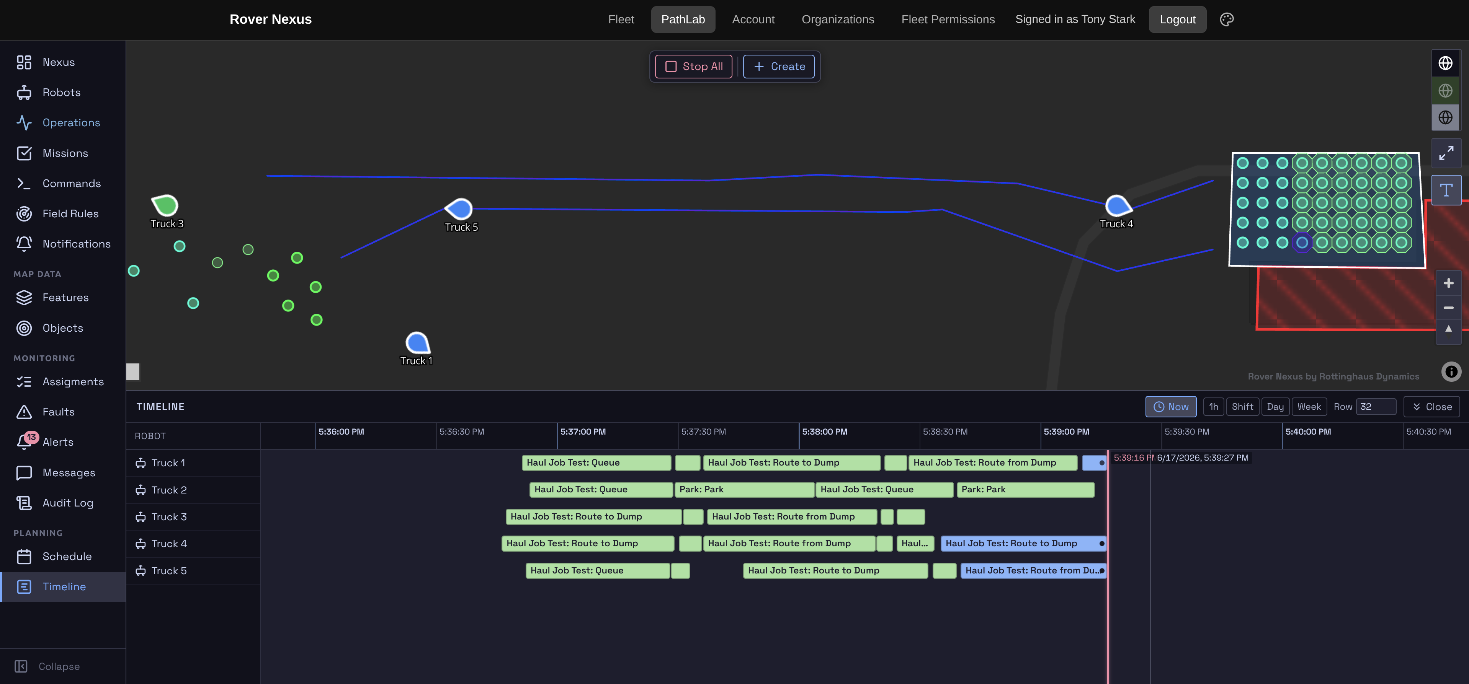Open the theme palette icon
Viewport: 1469px width, 684px height.
tap(1227, 20)
